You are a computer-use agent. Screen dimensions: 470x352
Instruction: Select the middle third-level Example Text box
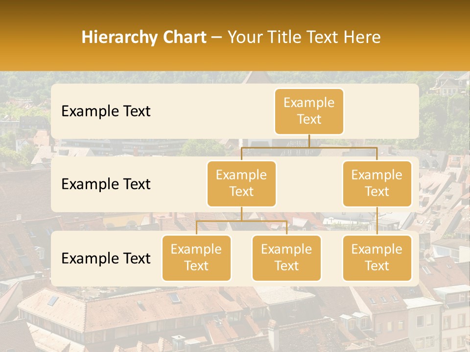pos(286,258)
